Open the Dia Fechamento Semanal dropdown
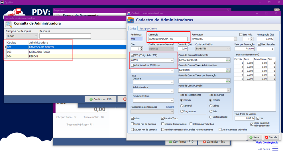 [x=161, y=49]
